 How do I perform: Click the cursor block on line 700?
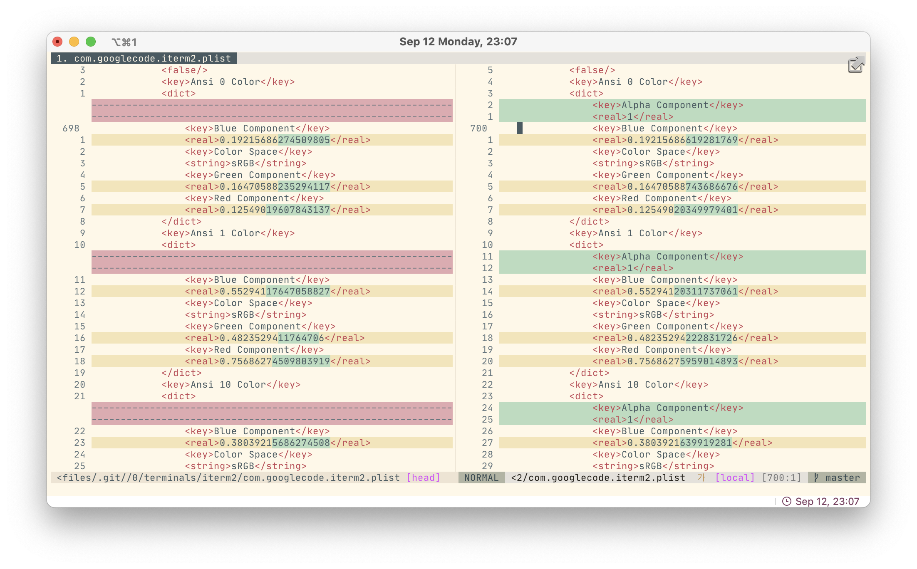coord(519,128)
